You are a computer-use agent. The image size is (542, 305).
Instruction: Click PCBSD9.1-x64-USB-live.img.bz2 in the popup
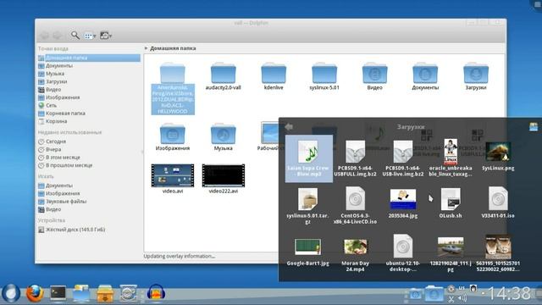click(x=403, y=158)
